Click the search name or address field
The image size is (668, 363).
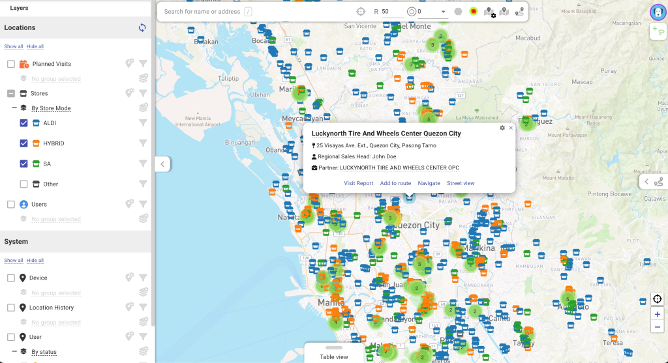202,12
